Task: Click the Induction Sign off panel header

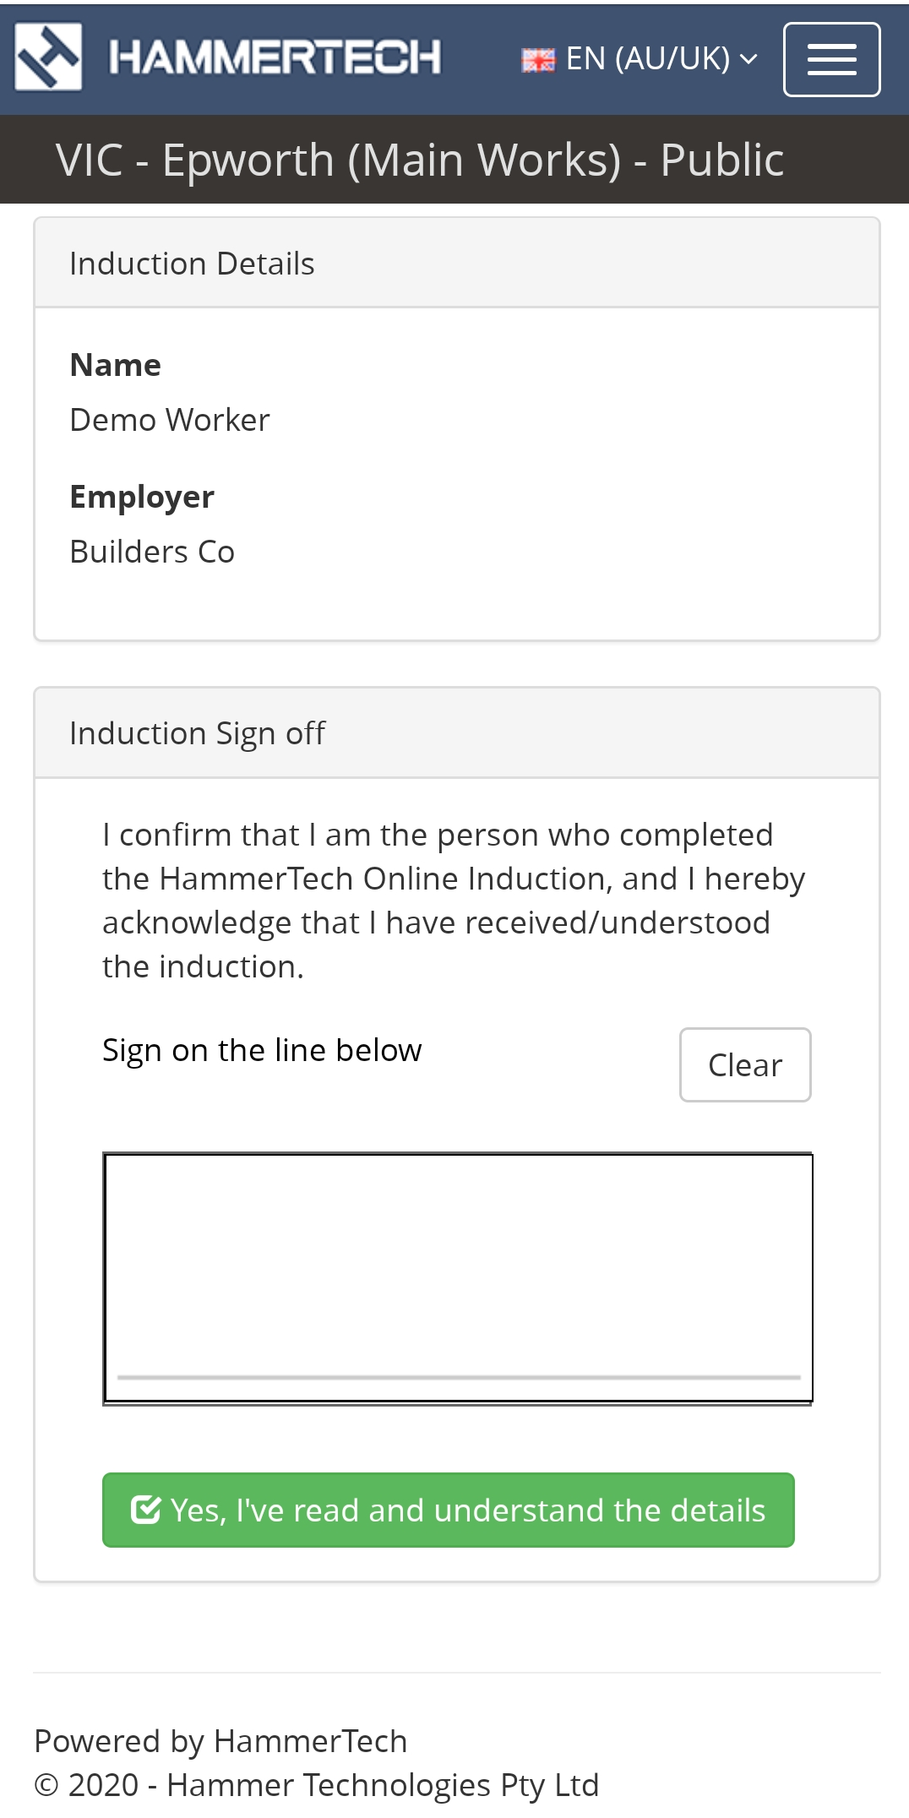Action: (x=457, y=733)
